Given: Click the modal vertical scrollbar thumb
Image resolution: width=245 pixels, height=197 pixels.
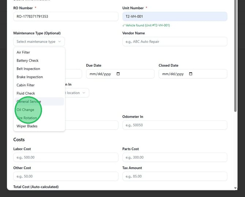Looking at the screenshot, I should coord(235,56).
